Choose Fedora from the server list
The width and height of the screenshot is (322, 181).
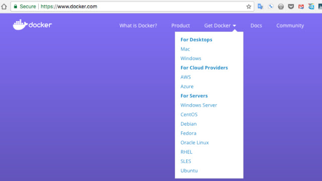pos(188,133)
